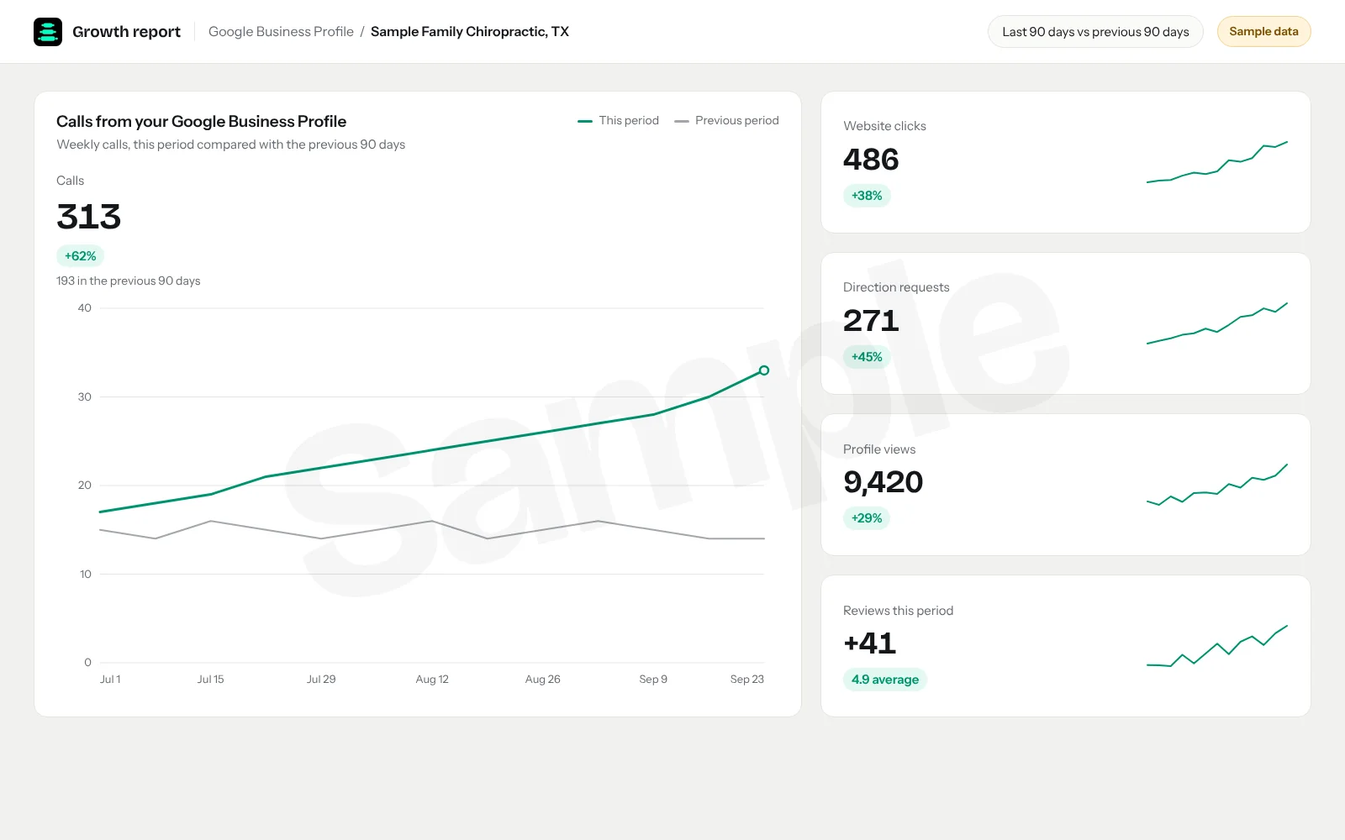The image size is (1345, 840).
Task: Select Sample Family Chiropractic, TX breadcrumb
Action: tap(470, 32)
